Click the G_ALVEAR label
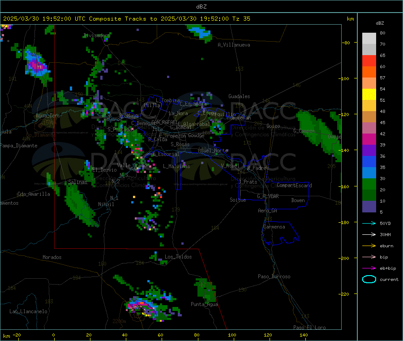 pyautogui.click(x=268, y=196)
